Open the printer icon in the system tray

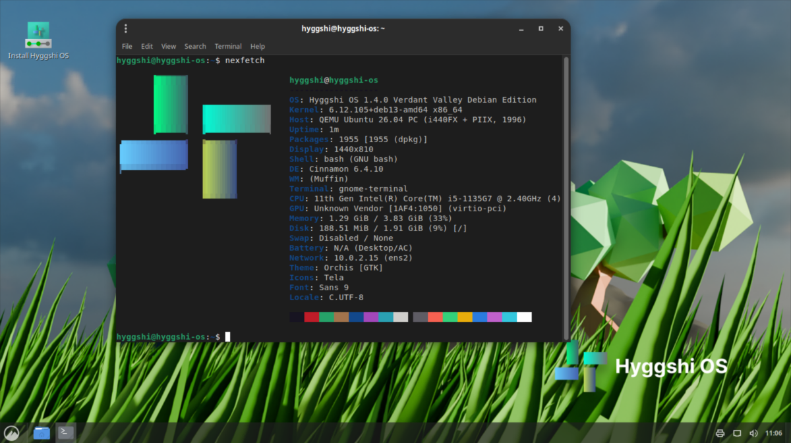point(720,433)
